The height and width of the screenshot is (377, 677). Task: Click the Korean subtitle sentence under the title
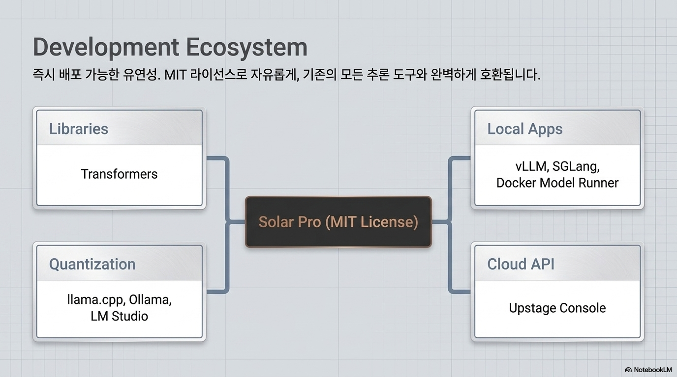(286, 76)
